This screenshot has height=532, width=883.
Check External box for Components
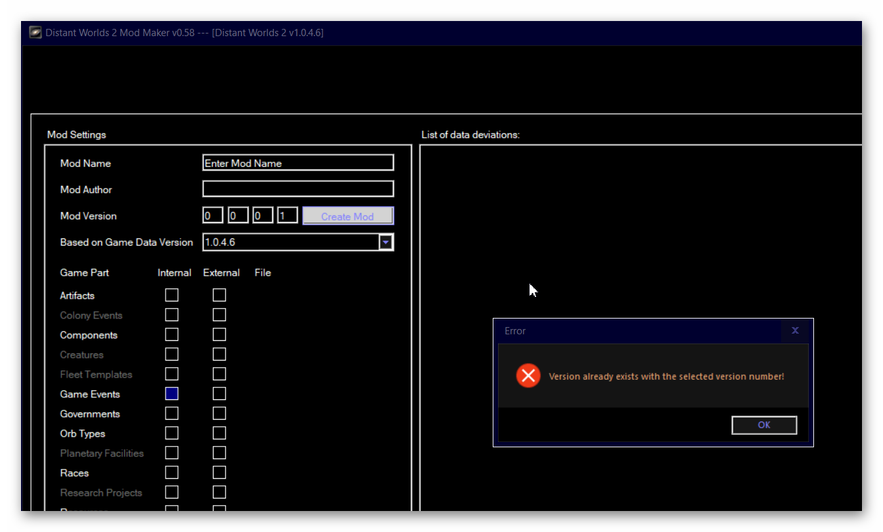coord(219,334)
